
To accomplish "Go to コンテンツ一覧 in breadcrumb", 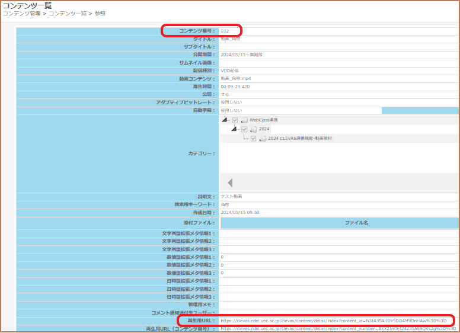I will (67, 13).
